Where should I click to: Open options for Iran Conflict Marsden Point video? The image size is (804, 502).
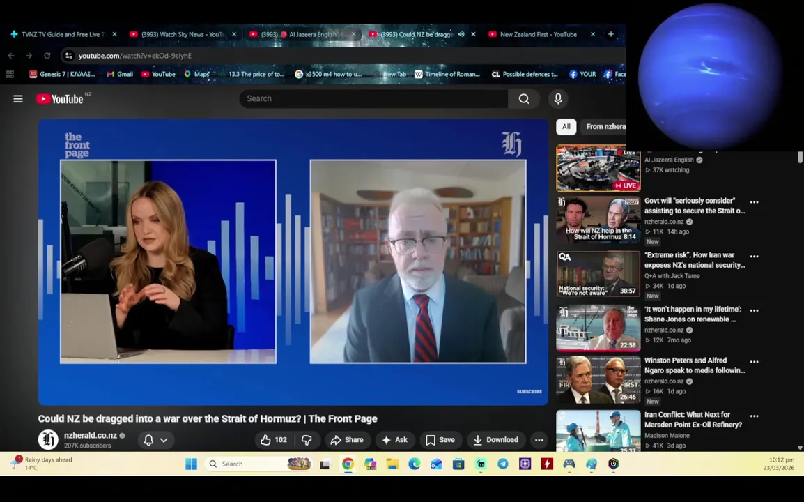click(x=754, y=416)
